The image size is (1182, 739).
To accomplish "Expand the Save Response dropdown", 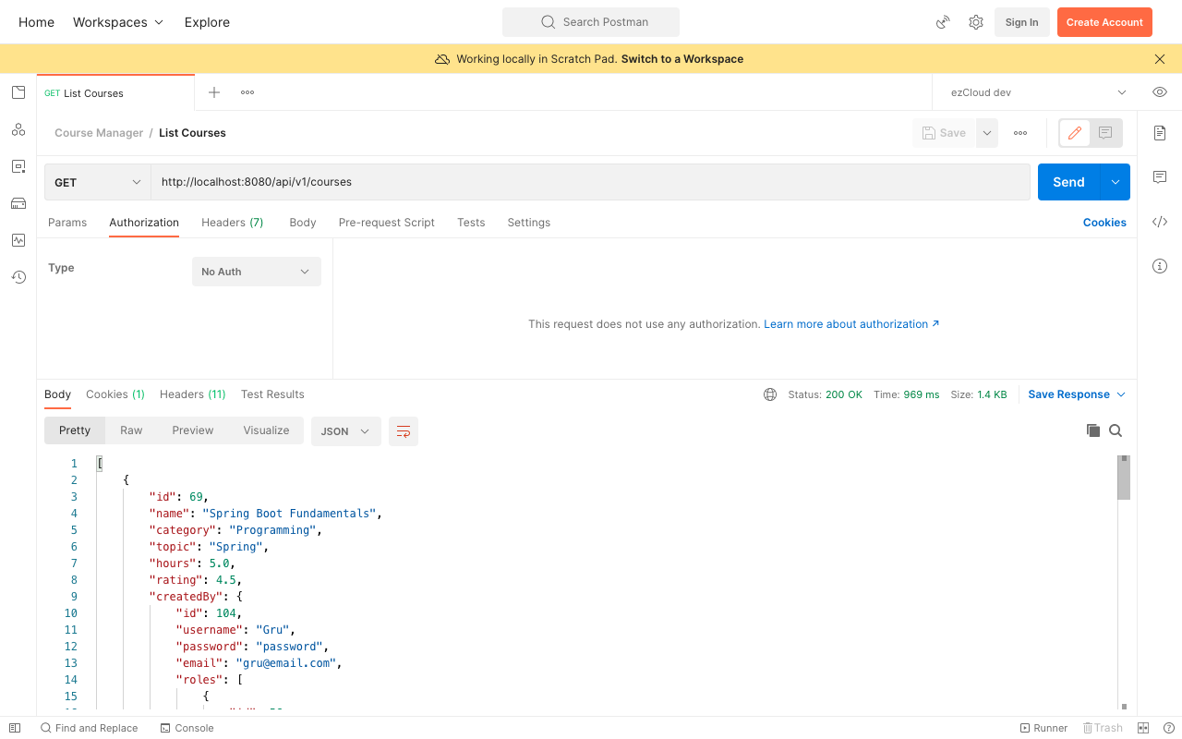I will pos(1077,394).
